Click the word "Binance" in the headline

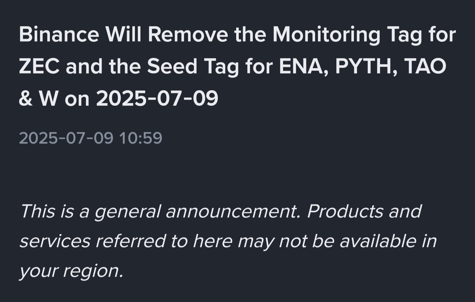click(59, 34)
